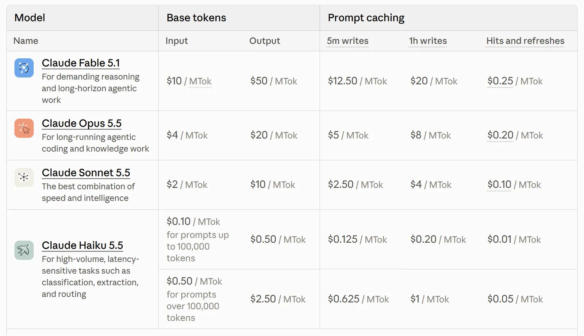Select the Prompt caching header cell
This screenshot has width=584, height=336.
449,18
